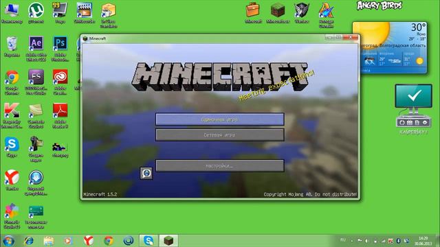Open the grass block Minecraft launcher shortcut

[278, 12]
